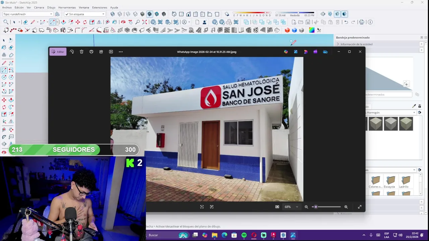Select the Eraser tool in SketchUp toolbar
This screenshot has width=429, height=241.
25,22
